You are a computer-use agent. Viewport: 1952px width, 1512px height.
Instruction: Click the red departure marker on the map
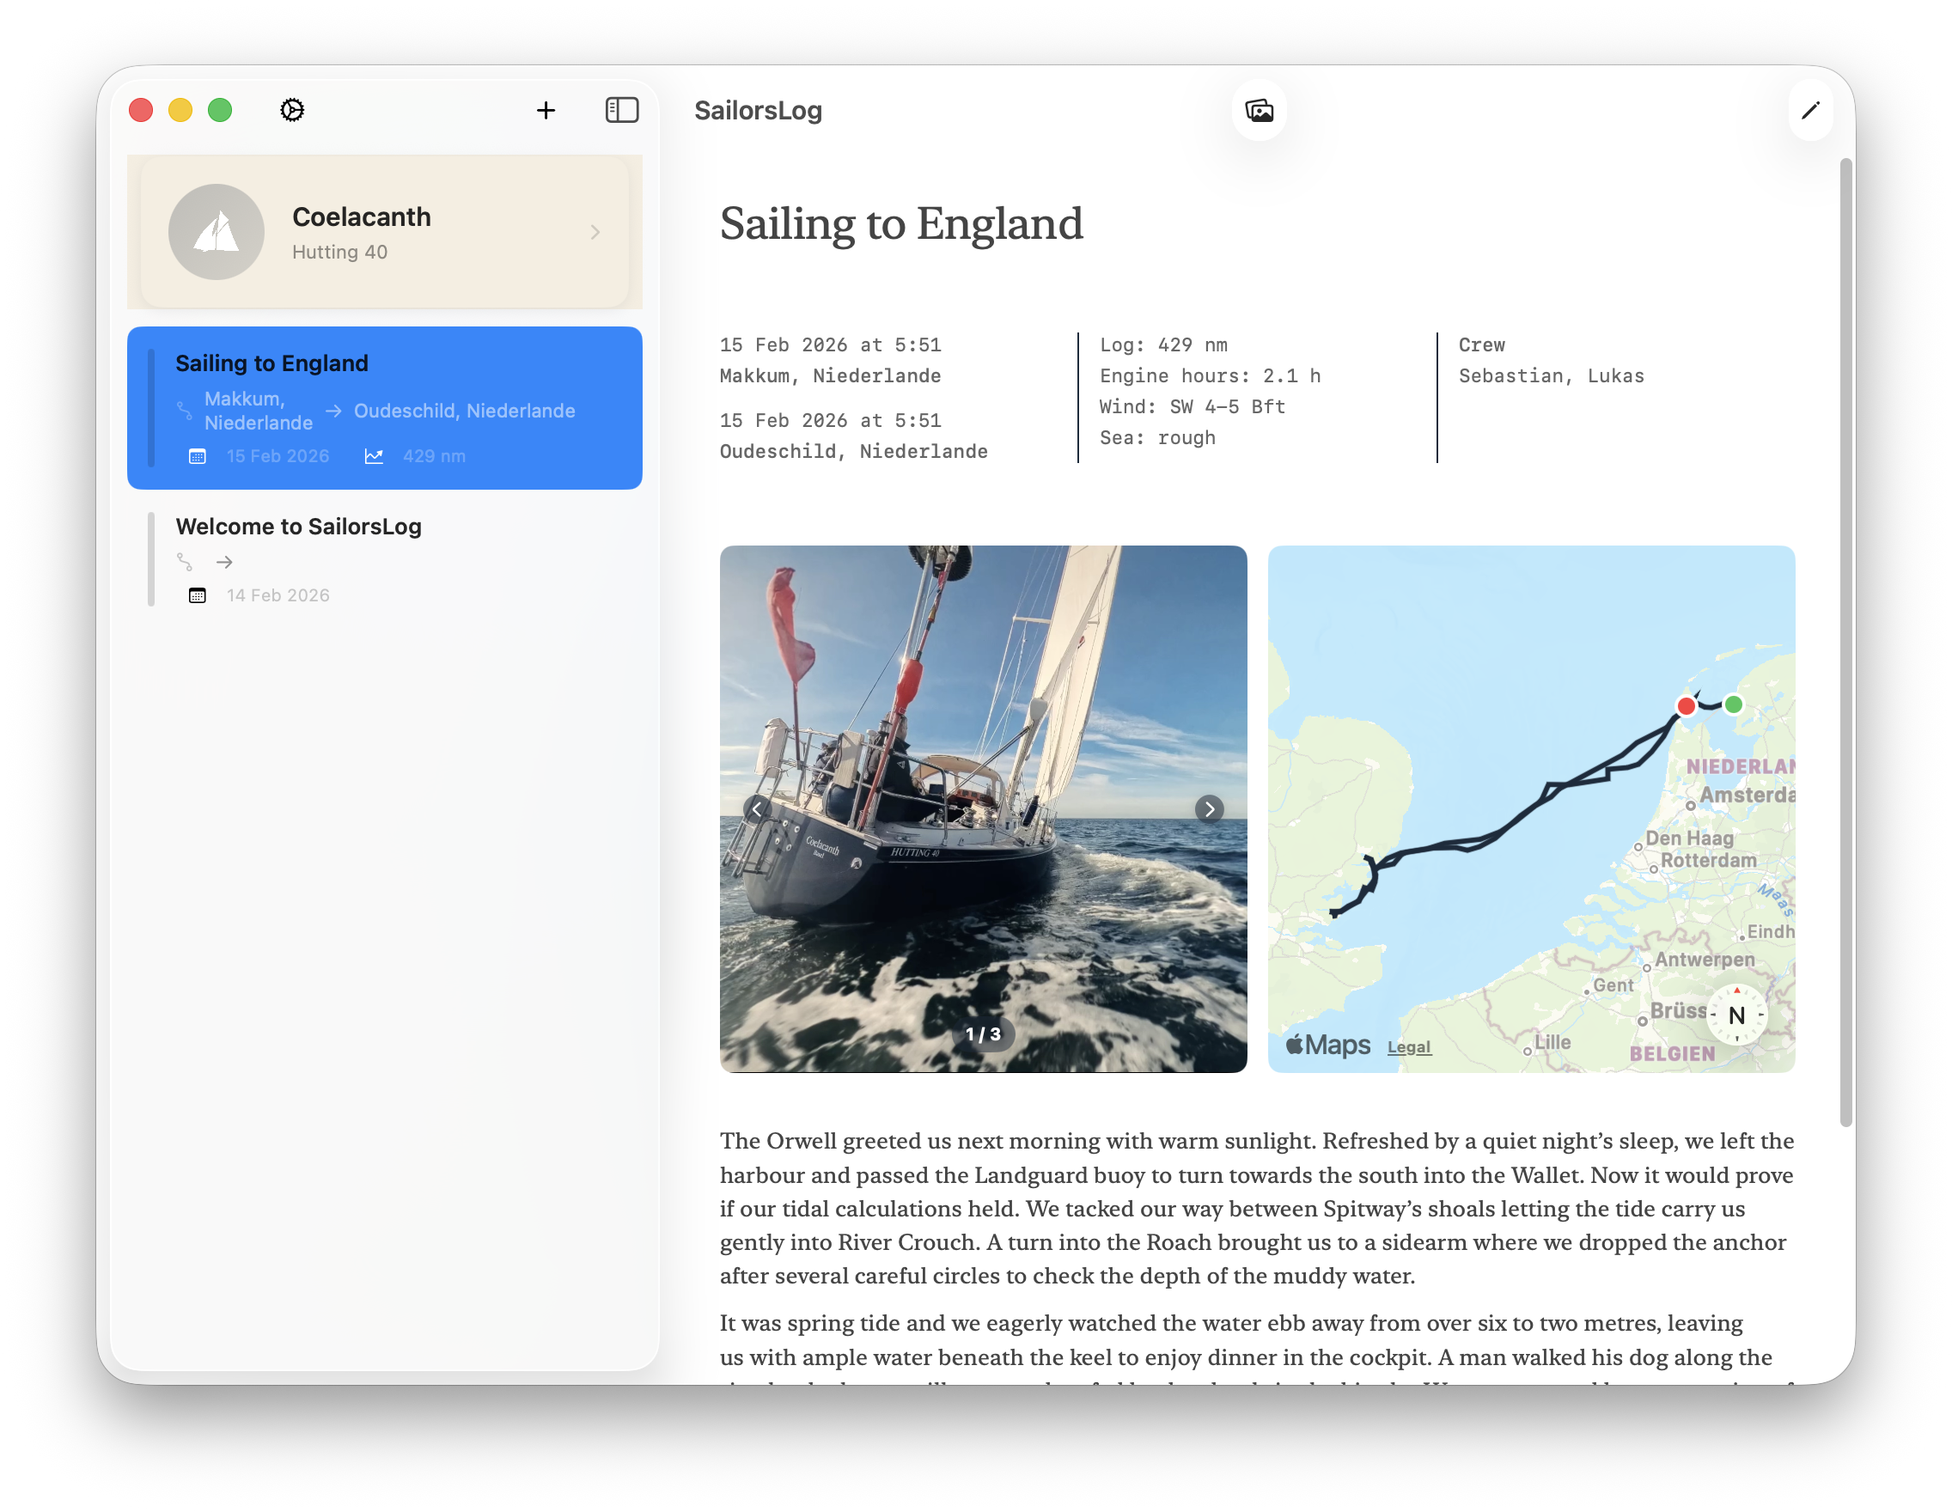1686,705
